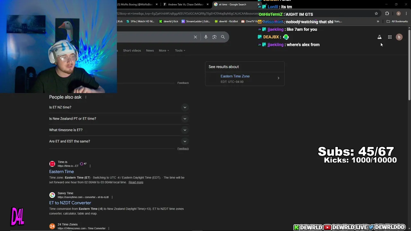Open the Google account avatar on the page
This screenshot has width=411, height=231.
coord(399,37)
